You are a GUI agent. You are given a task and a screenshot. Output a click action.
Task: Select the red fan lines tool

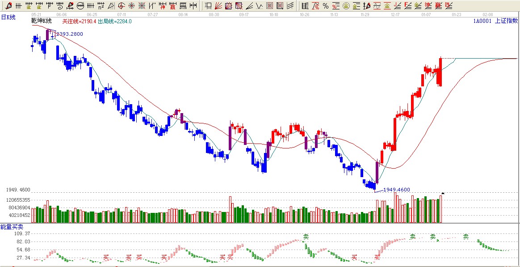[218, 6]
